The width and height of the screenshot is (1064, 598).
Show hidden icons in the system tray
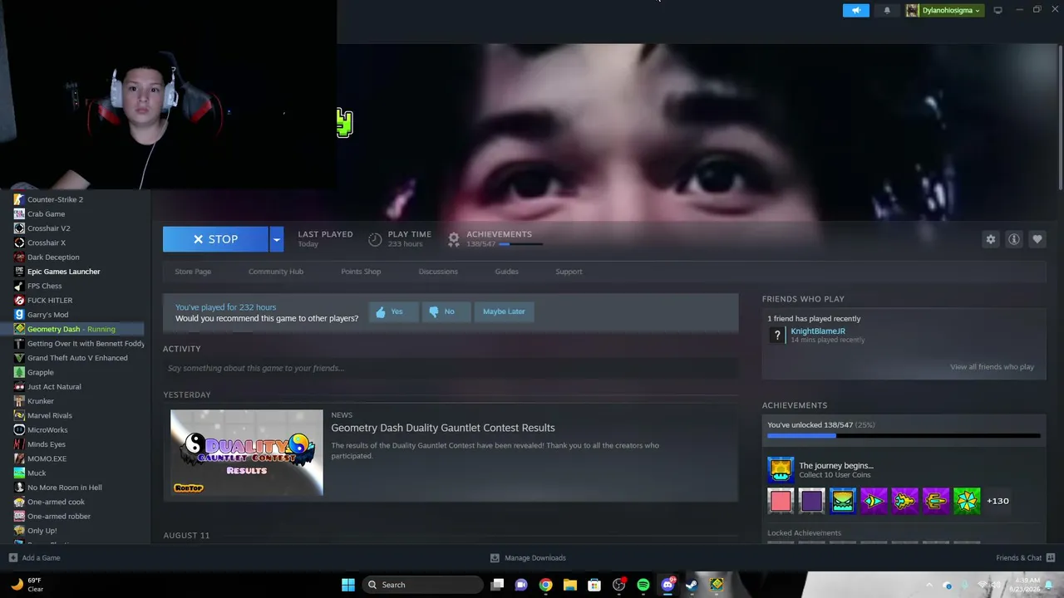929,585
